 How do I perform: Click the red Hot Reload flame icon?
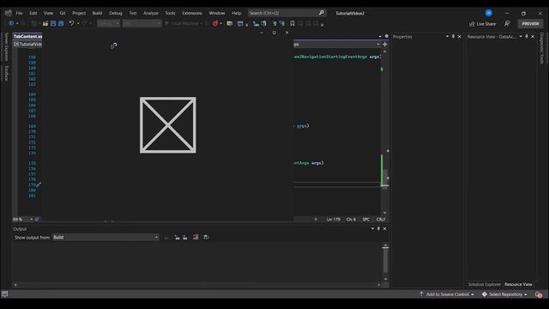[x=215, y=23]
